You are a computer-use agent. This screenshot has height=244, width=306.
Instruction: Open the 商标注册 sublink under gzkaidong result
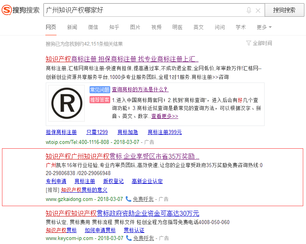point(85,181)
